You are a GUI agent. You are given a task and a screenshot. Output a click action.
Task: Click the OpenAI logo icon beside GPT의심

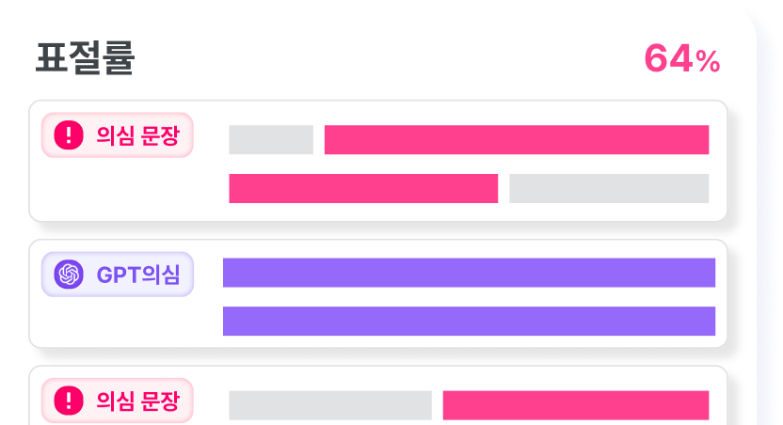(x=69, y=275)
